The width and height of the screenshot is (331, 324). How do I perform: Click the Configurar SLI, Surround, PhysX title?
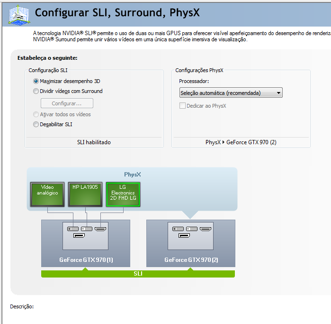[117, 13]
